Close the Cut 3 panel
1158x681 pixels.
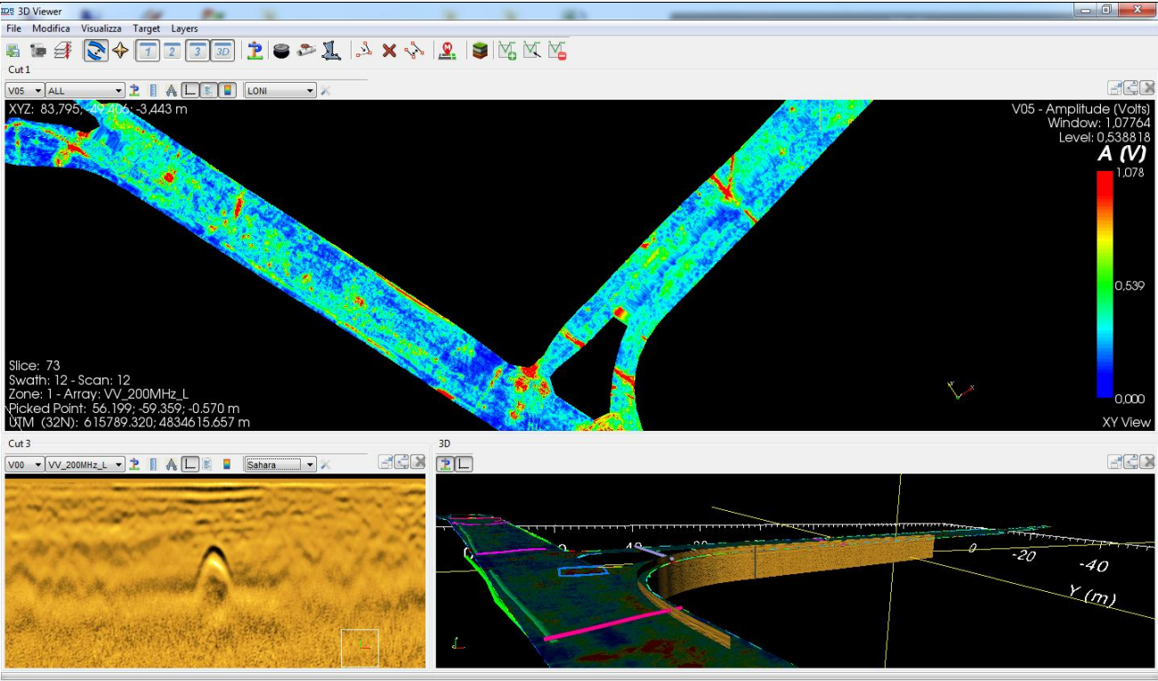pos(418,462)
